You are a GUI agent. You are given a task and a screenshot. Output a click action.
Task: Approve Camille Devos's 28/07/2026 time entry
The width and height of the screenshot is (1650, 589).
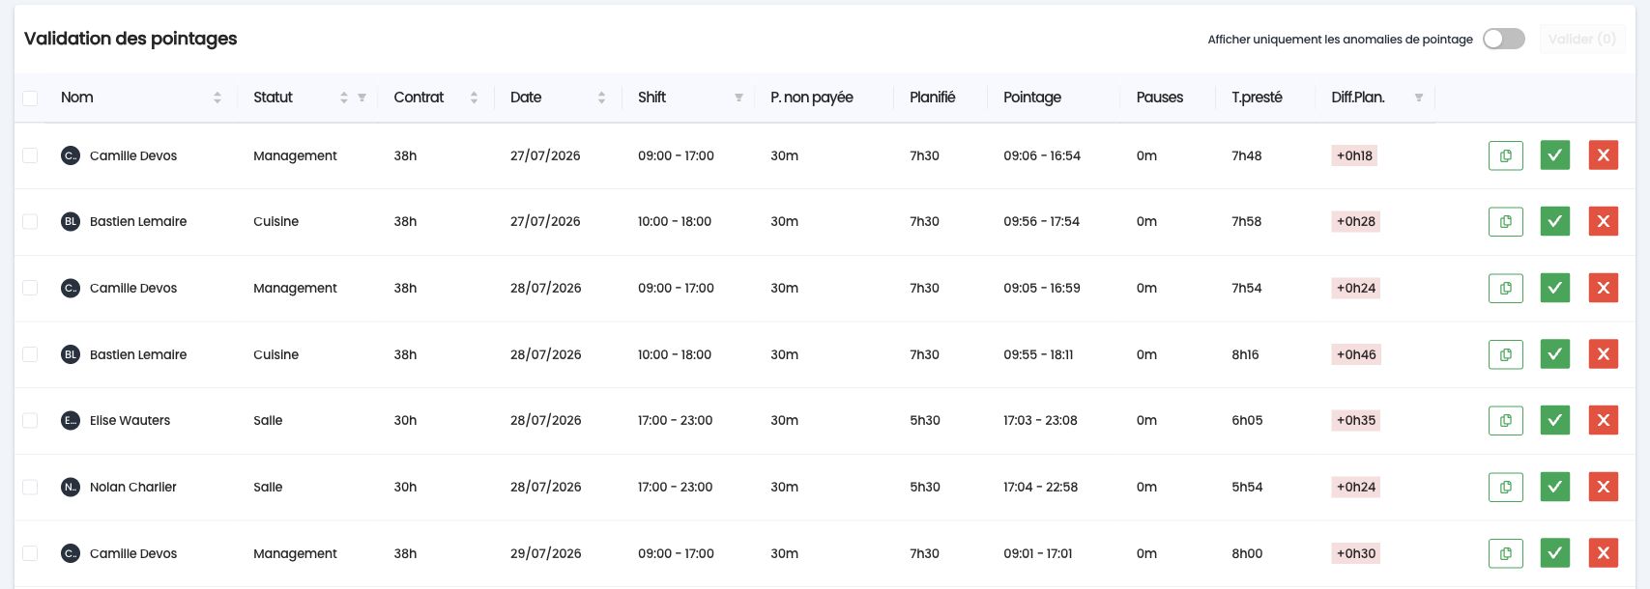point(1554,288)
